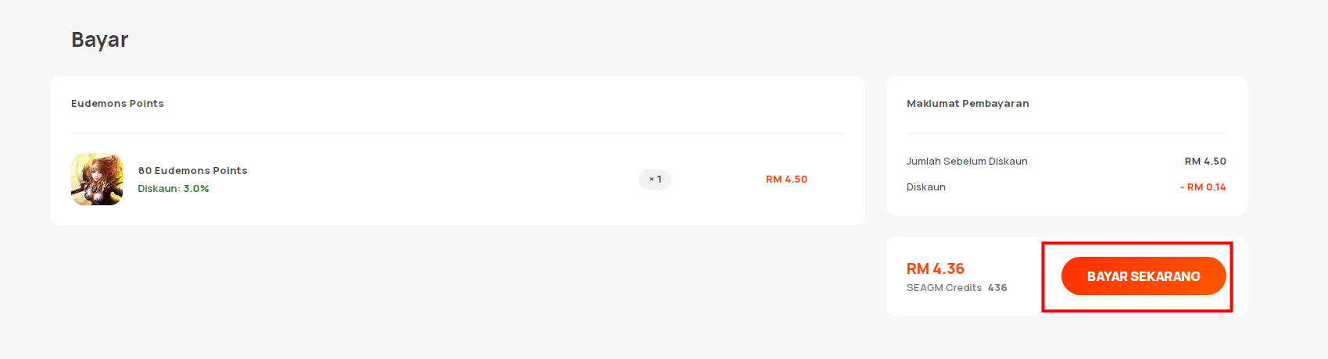Viewport: 1328px width, 359px height.
Task: Click the - RM 0.14 discount amount
Action: coord(1203,187)
